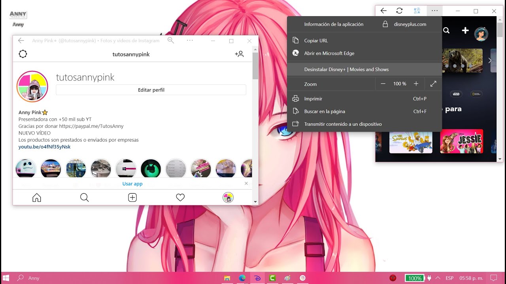The height and width of the screenshot is (284, 506).
Task: Click Disney+ plus watchlist icon
Action: pyautogui.click(x=465, y=30)
